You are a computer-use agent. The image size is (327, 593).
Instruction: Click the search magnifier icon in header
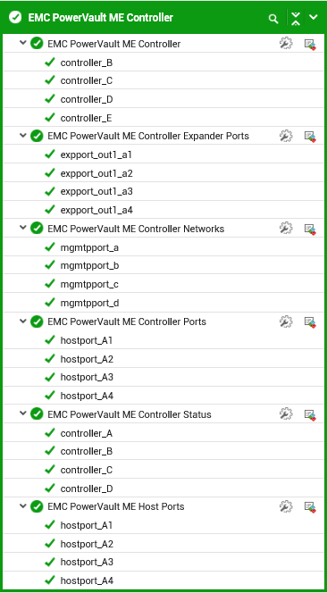273,19
